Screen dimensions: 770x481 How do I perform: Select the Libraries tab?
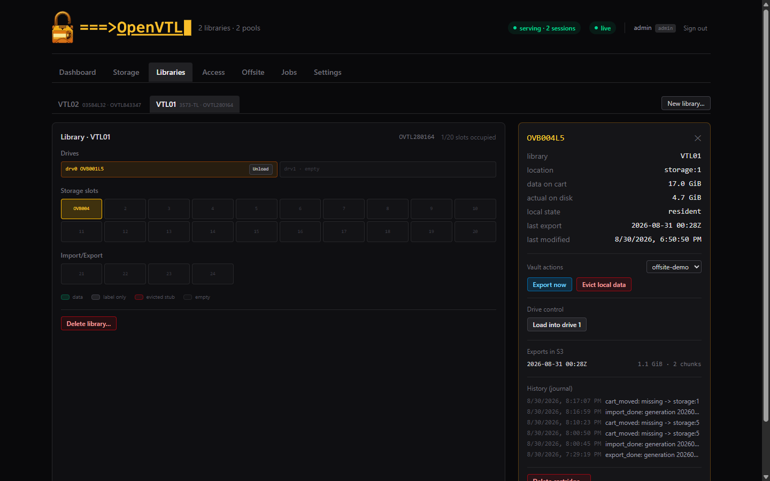pos(171,72)
